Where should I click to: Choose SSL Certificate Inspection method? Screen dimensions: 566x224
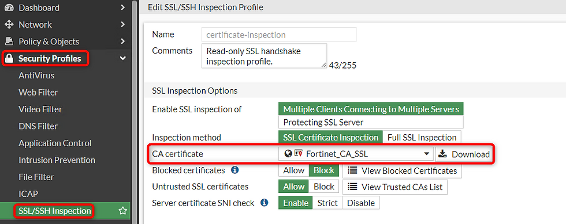(330, 137)
